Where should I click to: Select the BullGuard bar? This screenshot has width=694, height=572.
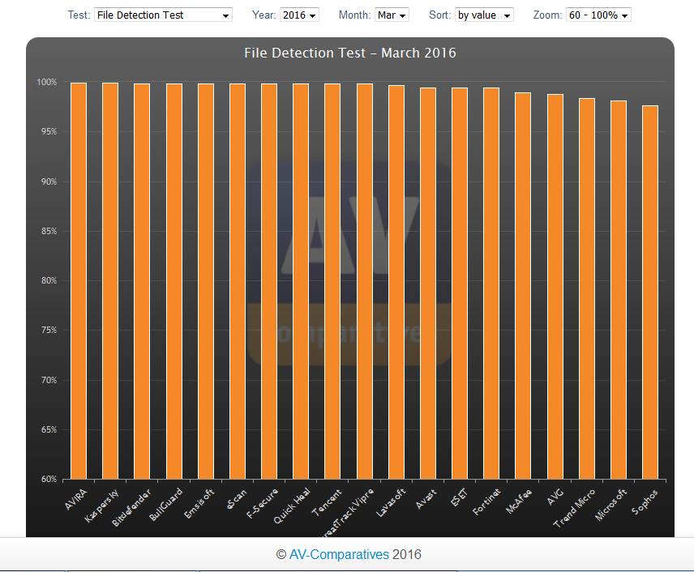(174, 281)
